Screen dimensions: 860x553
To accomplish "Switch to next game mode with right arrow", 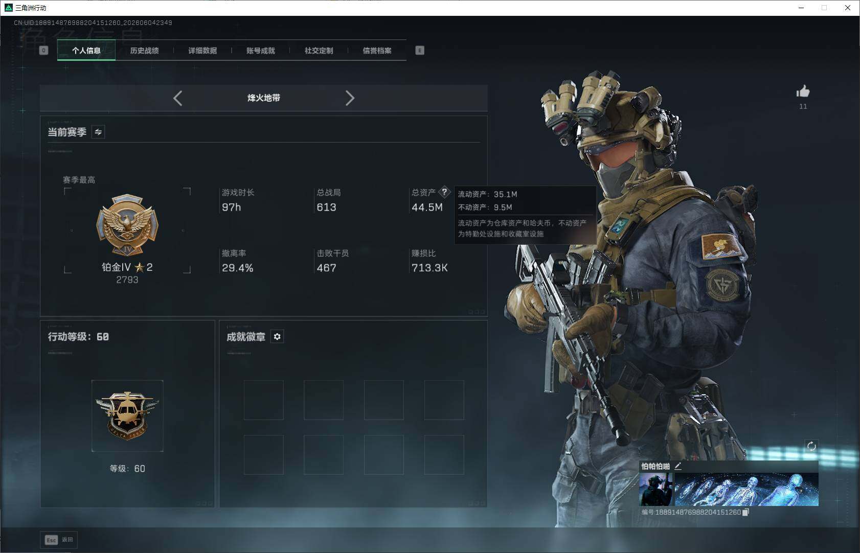I will [x=350, y=98].
